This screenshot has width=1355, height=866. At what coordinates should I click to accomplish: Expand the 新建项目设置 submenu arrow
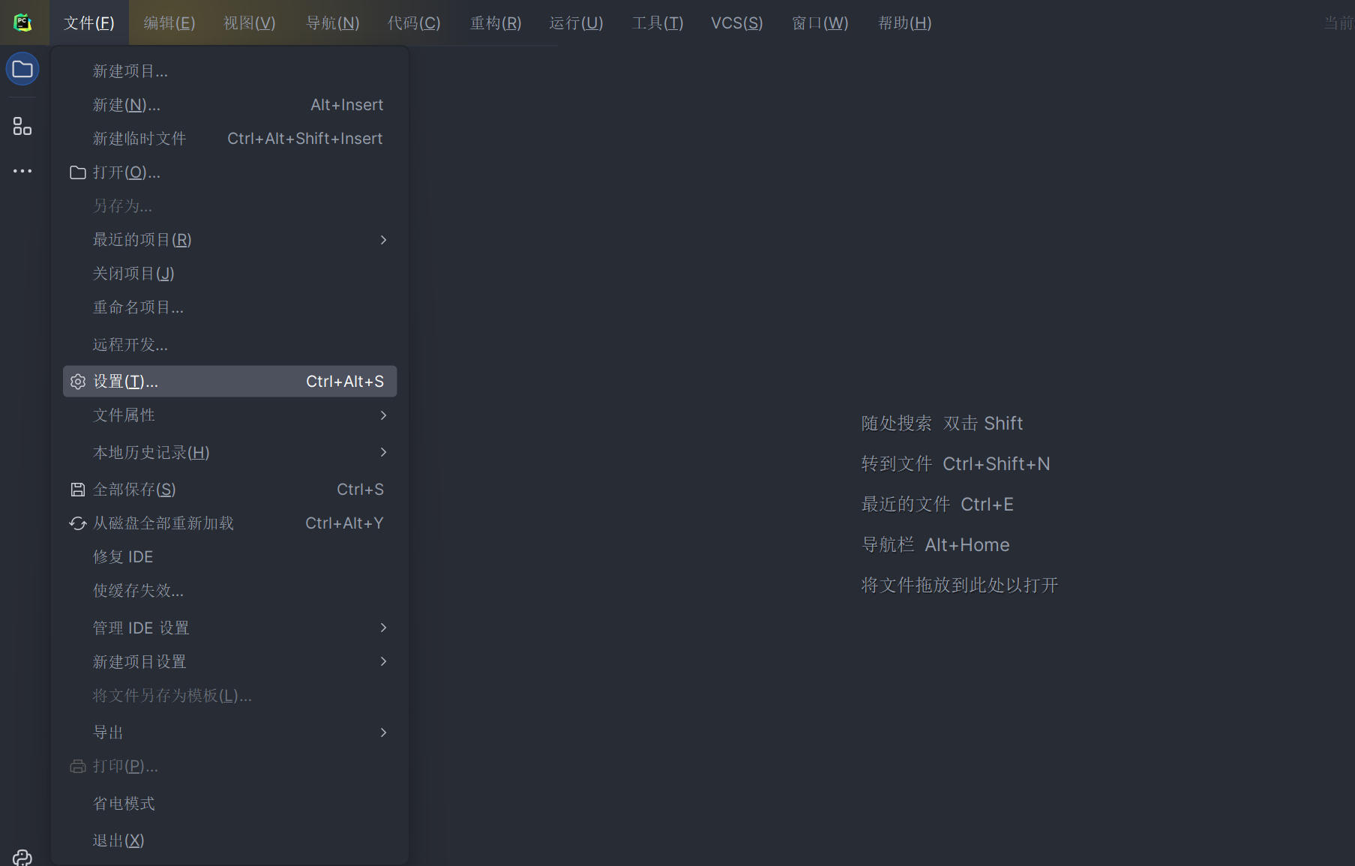tap(383, 661)
